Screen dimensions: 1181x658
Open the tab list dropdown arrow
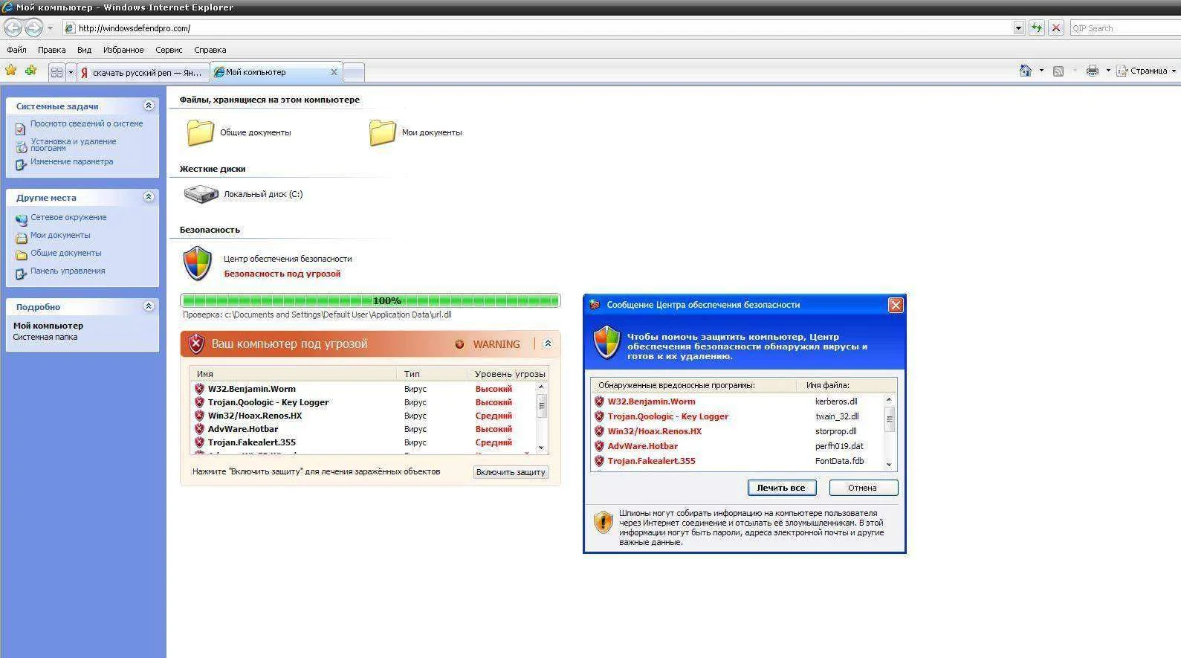pos(71,73)
